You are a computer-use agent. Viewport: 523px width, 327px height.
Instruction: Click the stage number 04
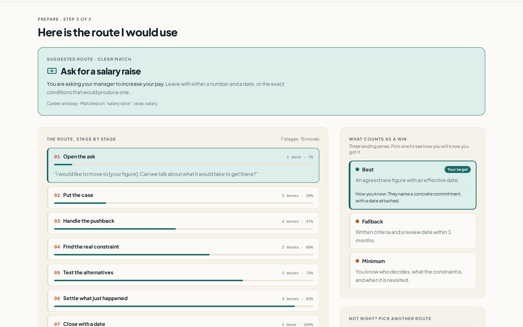pos(57,247)
